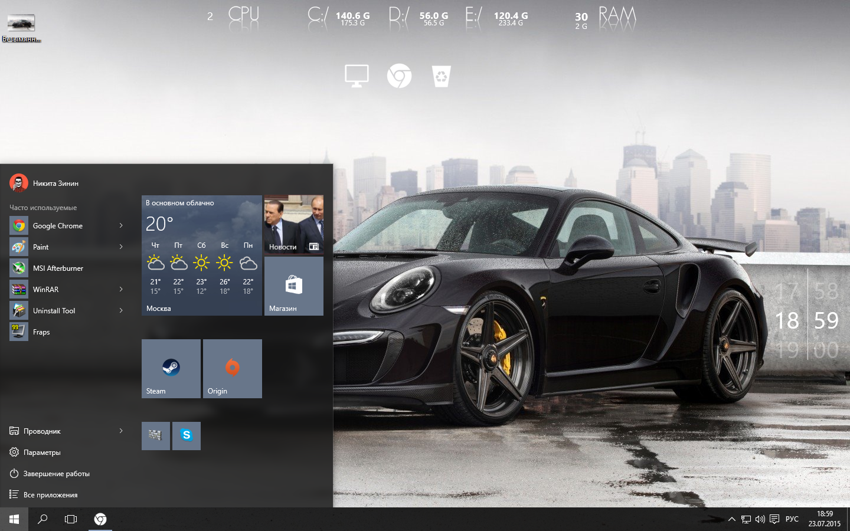Launch MSI Afterburner from Start menu
The height and width of the screenshot is (531, 850).
tap(67, 268)
